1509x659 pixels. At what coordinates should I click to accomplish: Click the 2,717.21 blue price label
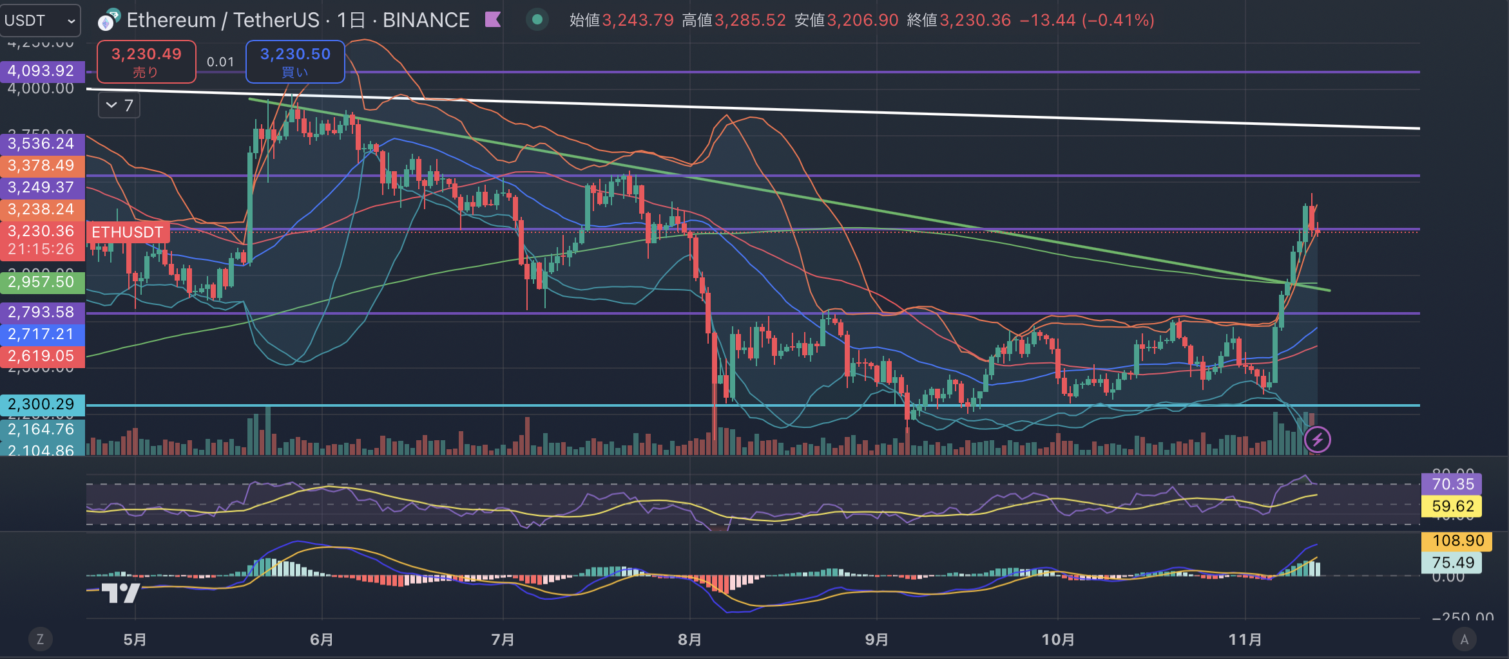pos(43,334)
